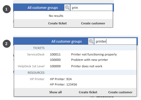141x100 pixels.
Task: Click the magnifier icon beside the 'printer' search
Action: point(91,41)
